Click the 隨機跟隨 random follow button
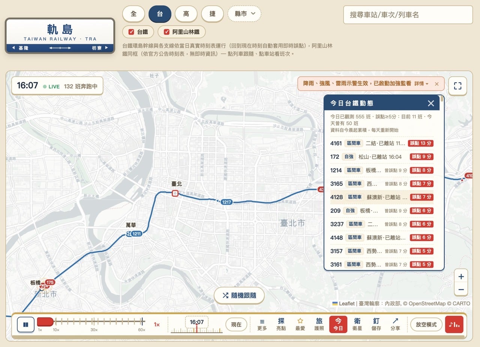The width and height of the screenshot is (480, 347). [x=239, y=296]
